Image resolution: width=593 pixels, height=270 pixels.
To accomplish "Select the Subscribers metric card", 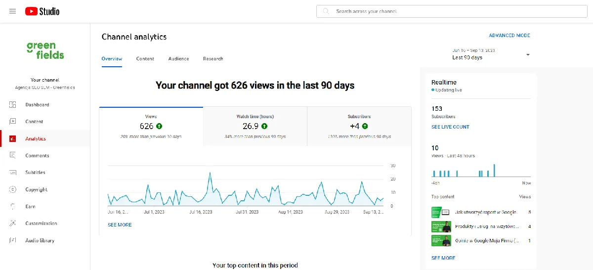I will (x=359, y=126).
